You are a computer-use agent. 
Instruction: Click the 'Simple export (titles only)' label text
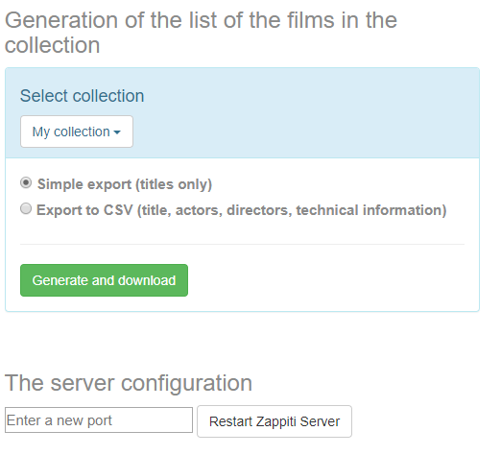coord(125,184)
